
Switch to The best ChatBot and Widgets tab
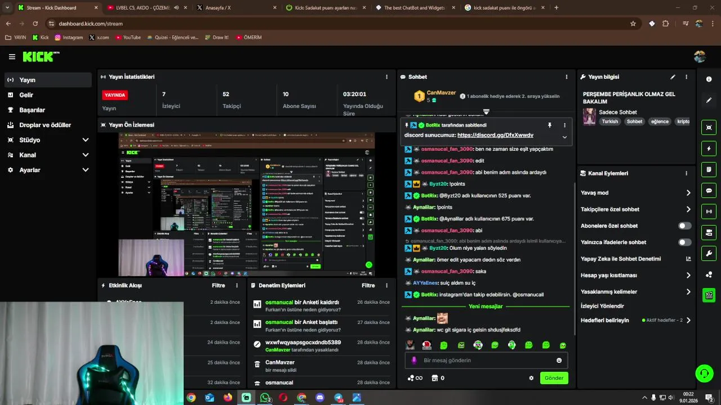(414, 8)
